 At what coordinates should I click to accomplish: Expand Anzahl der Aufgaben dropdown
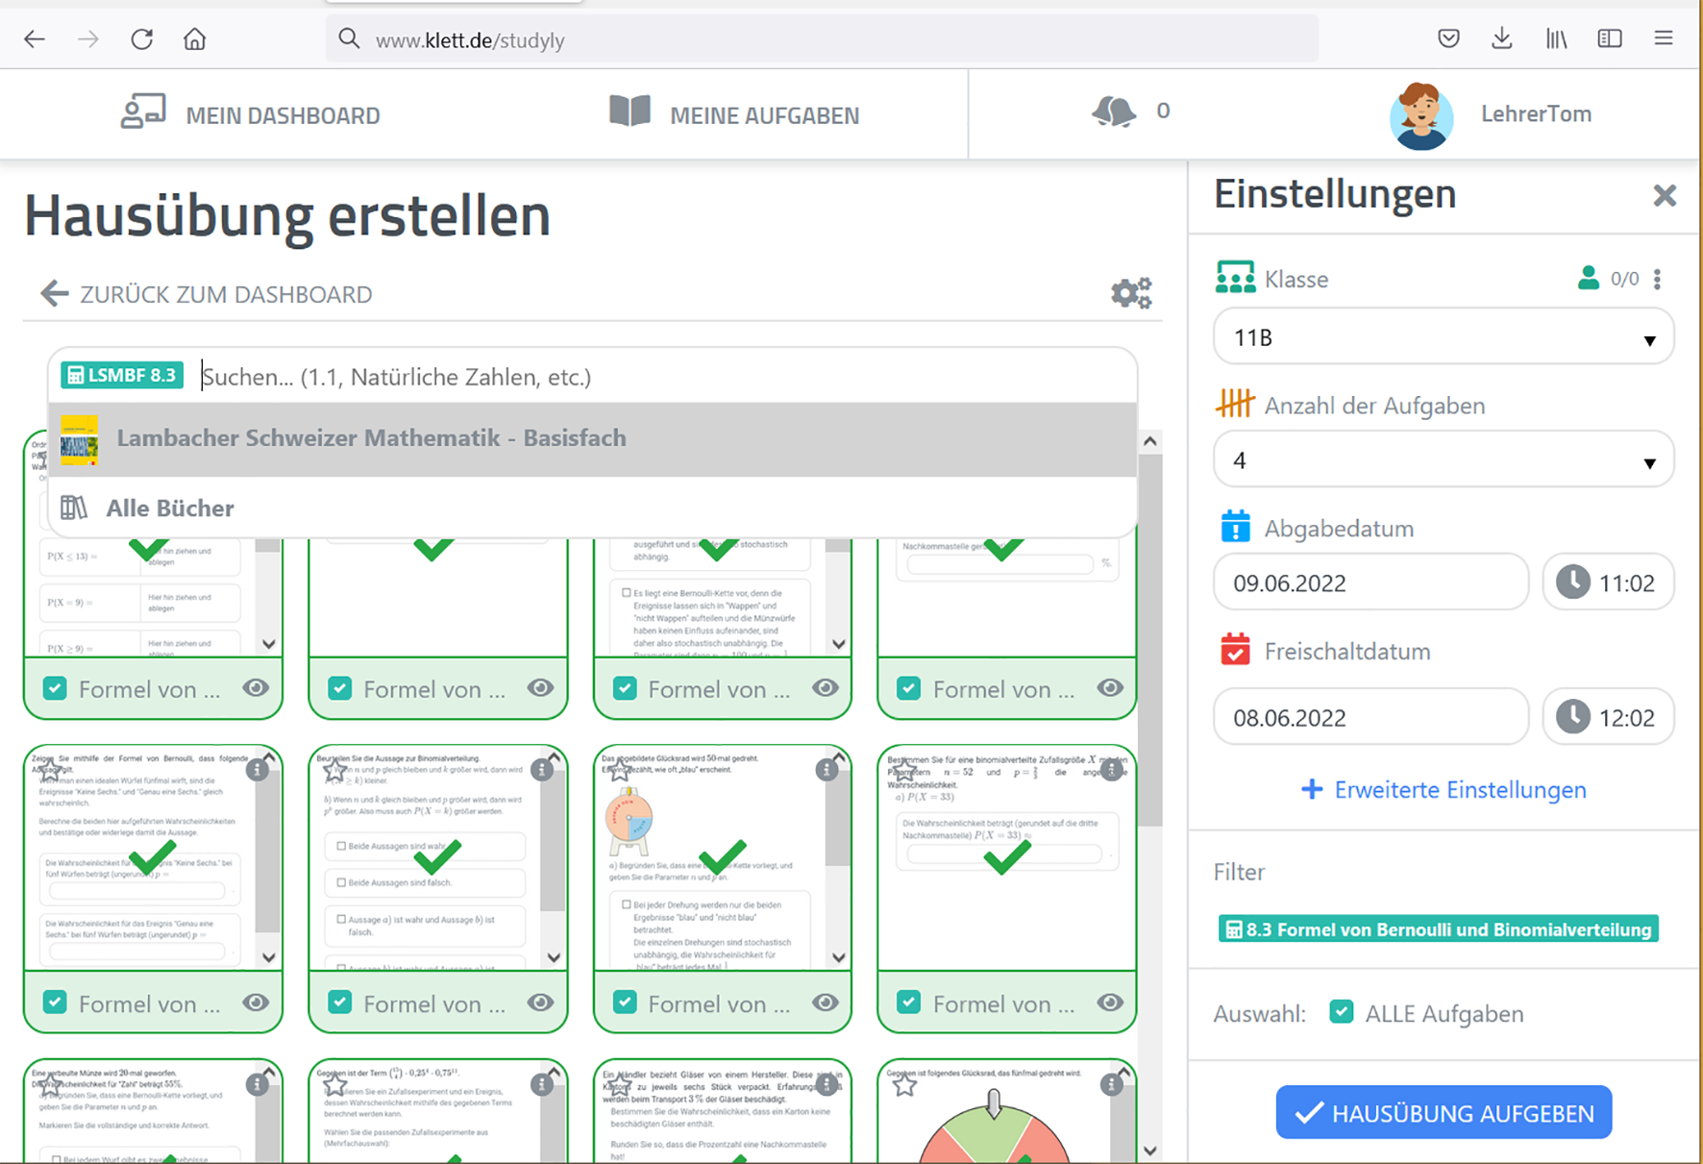pyautogui.click(x=1443, y=460)
